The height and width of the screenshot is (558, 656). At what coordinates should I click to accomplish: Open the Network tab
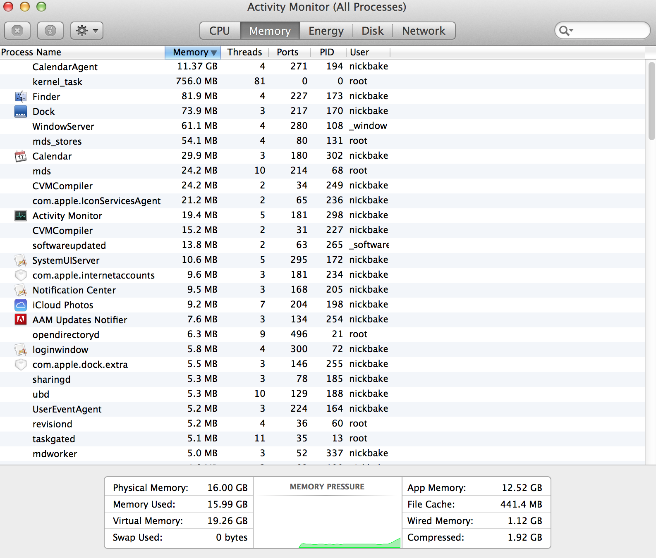pos(424,31)
